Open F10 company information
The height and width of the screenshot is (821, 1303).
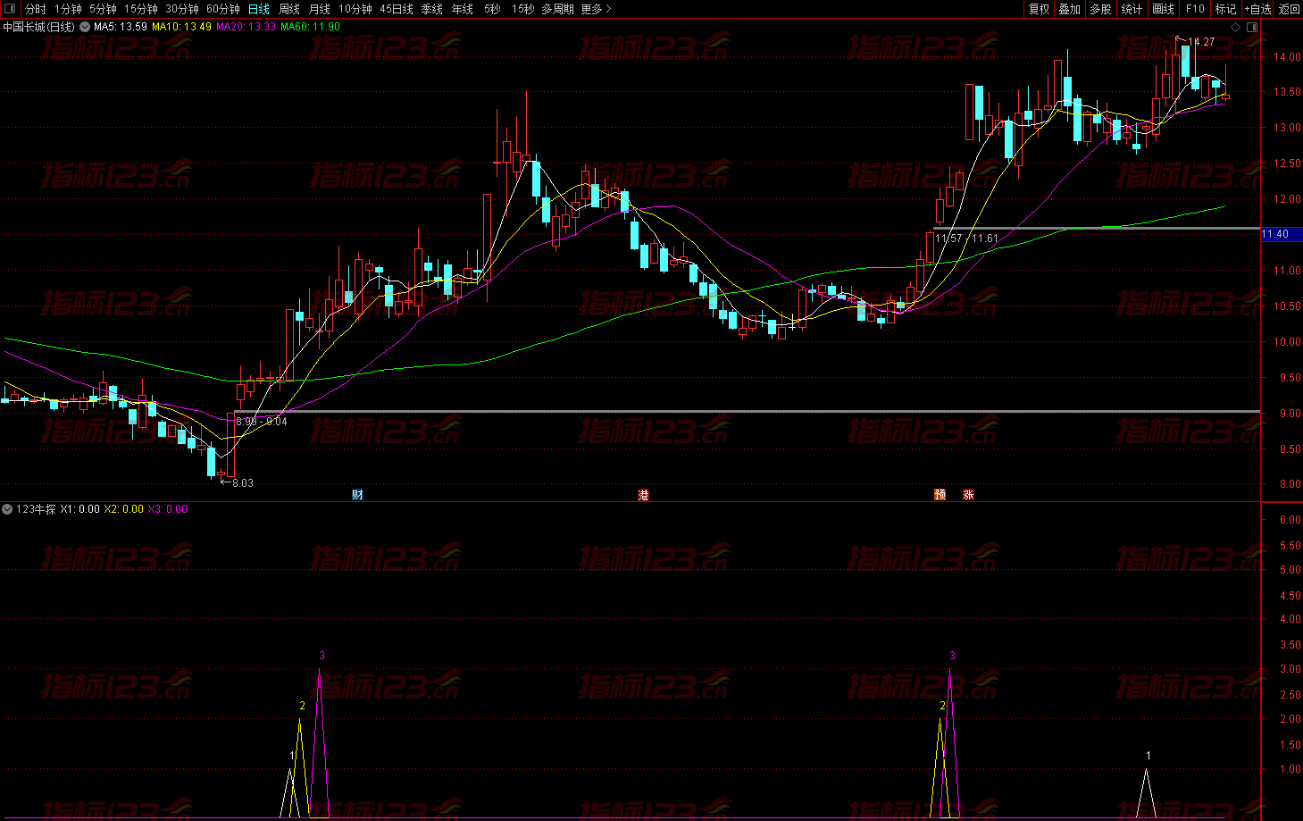[x=1195, y=9]
